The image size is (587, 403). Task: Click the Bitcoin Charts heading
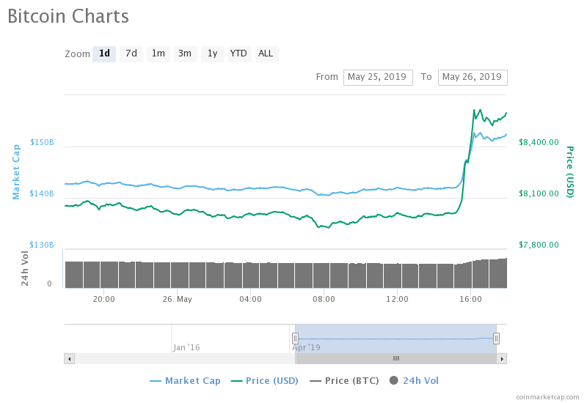pyautogui.click(x=68, y=16)
